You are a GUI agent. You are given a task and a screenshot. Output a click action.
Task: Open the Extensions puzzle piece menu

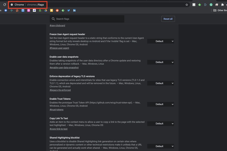222,5
